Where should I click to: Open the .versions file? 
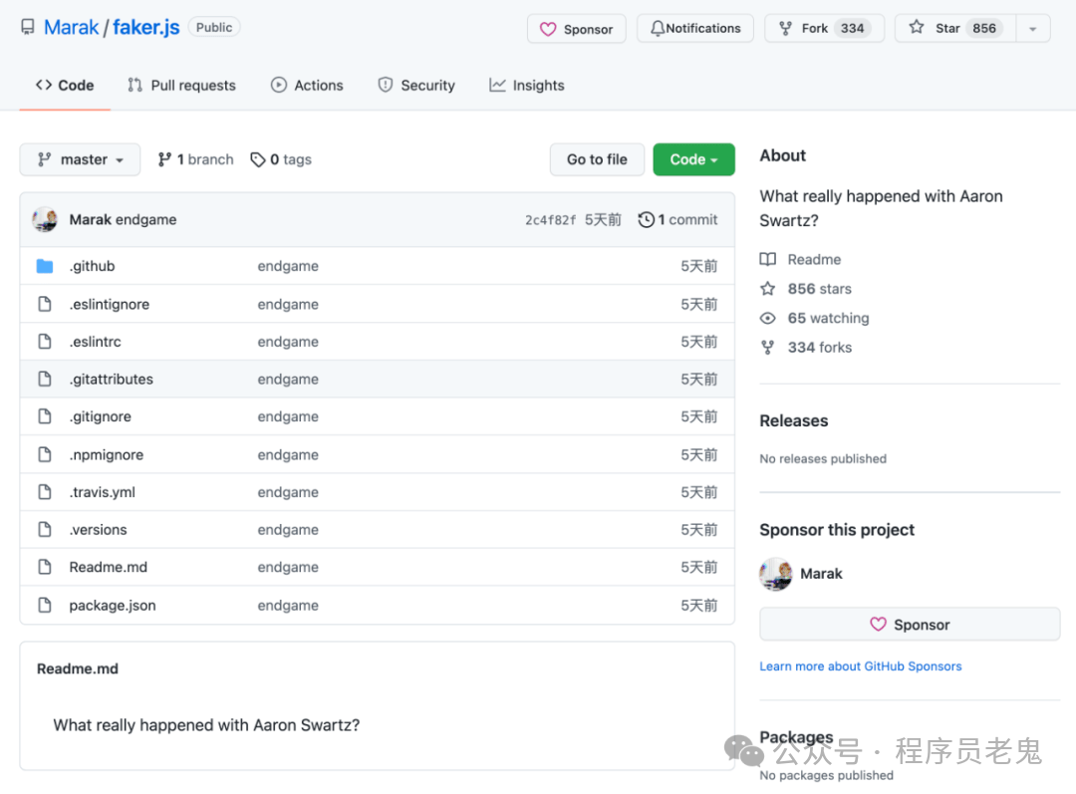[98, 530]
